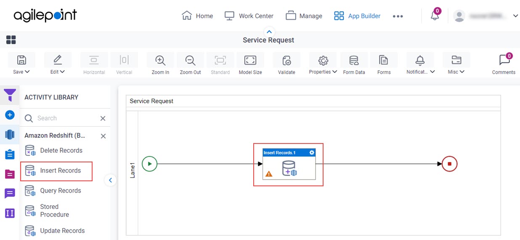Open the Notifications bell tool in toolbar
The image size is (520, 240).
click(x=420, y=60)
